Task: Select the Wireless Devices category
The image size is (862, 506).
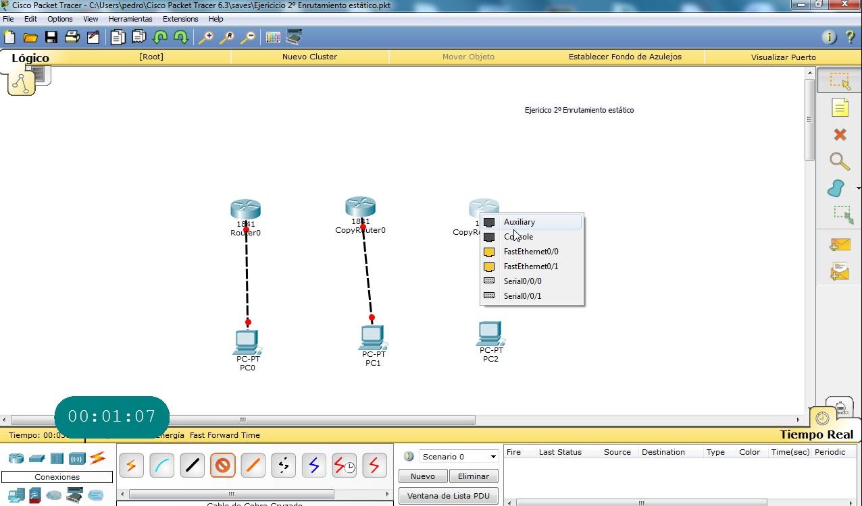Action: click(x=77, y=459)
